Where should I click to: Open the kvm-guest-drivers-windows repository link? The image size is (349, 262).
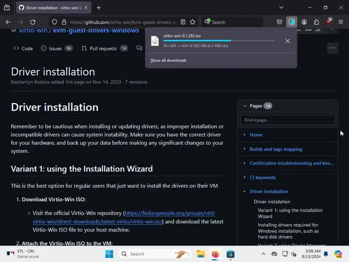point(96,30)
